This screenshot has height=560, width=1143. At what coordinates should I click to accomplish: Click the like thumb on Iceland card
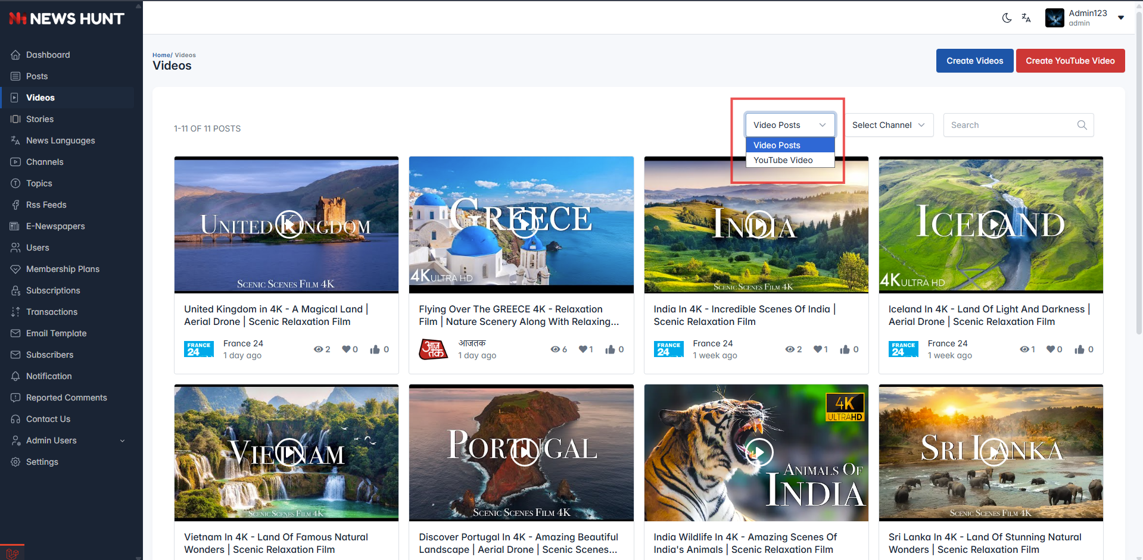pos(1079,349)
